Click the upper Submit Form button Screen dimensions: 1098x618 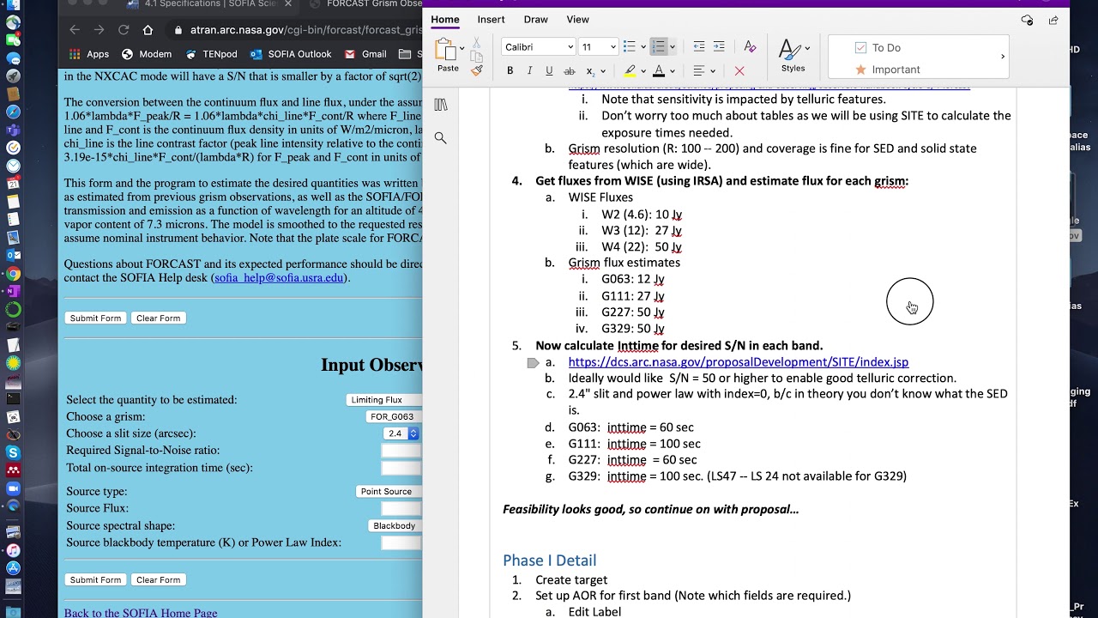(x=96, y=318)
